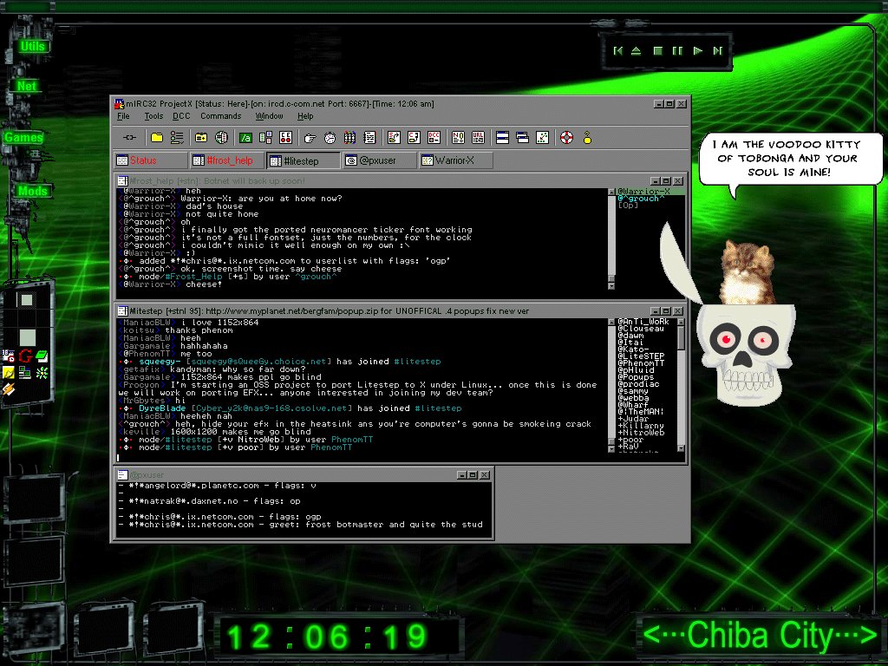Click the Connect plug icon in mIRC toolbar
The height and width of the screenshot is (666, 888).
[x=130, y=138]
